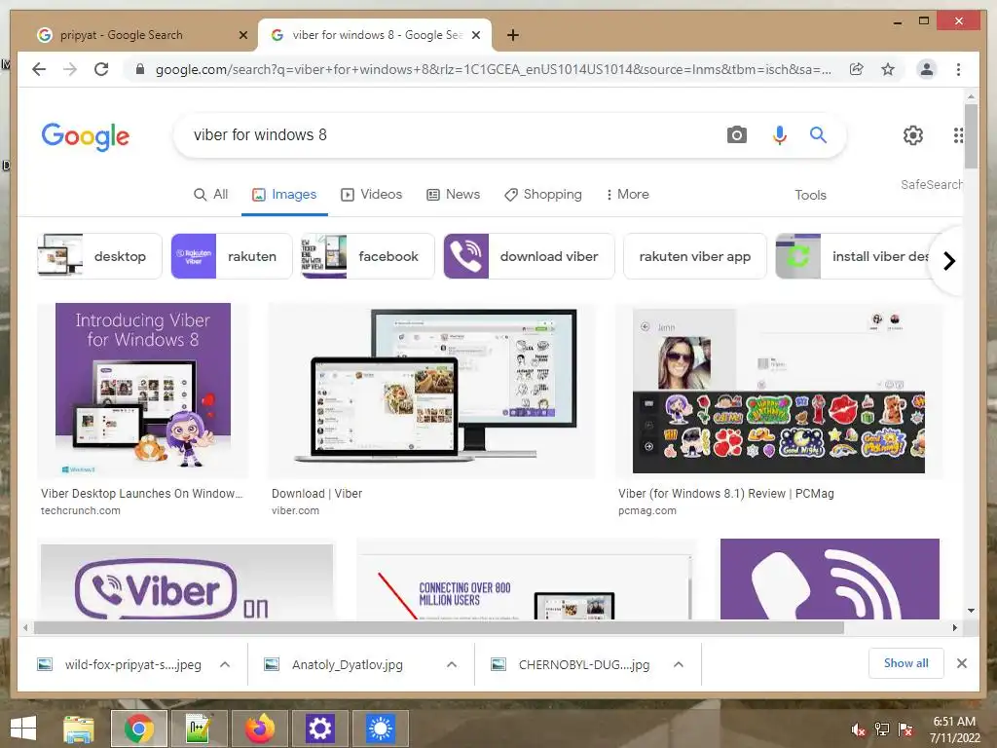Switch to the pripyat Google Search tab
This screenshot has width=997, height=748.
click(x=134, y=36)
